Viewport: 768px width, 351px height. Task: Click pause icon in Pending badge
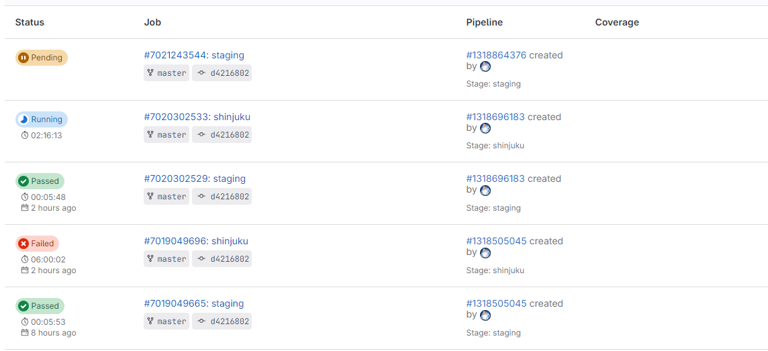[x=23, y=58]
